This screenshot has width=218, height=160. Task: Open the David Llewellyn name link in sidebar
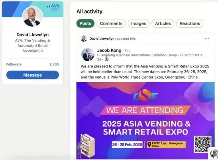(x=33, y=35)
